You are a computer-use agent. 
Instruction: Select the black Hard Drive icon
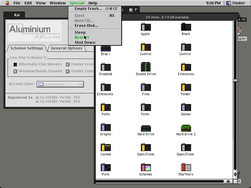point(146,128)
